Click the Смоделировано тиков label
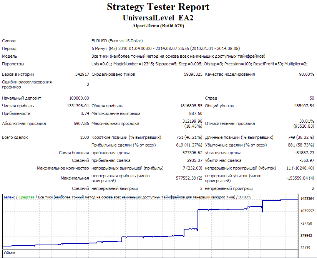Viewport: 317px width, 258px height. 113,74
